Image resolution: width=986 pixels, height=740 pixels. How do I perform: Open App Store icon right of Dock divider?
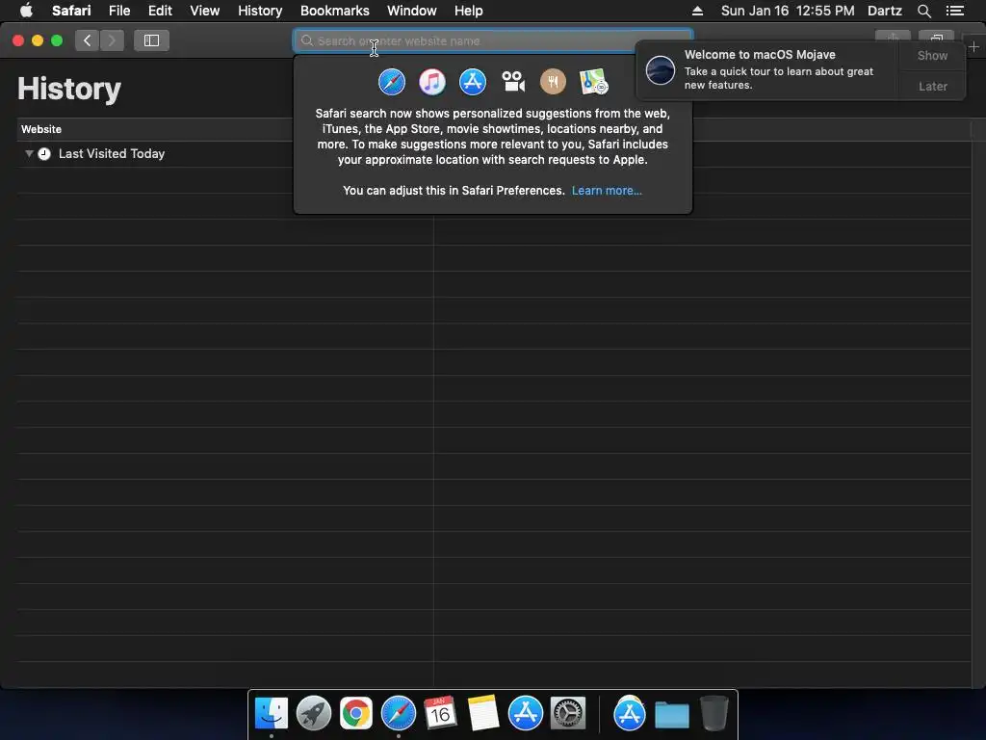coord(630,714)
